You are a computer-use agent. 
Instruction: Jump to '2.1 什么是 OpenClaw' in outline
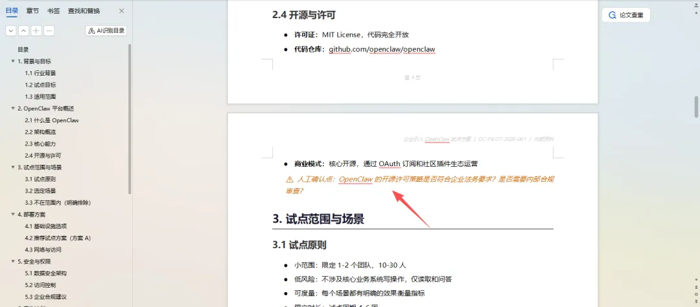click(52, 120)
